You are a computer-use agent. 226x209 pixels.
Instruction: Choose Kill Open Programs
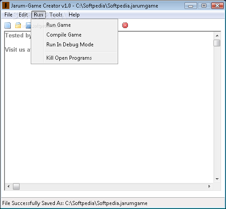[x=74, y=58]
